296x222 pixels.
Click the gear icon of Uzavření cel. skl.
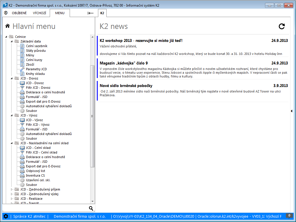coord(22,180)
